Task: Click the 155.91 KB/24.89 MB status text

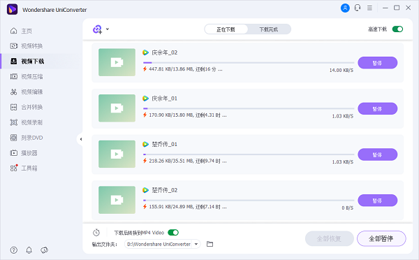Action: click(188, 207)
